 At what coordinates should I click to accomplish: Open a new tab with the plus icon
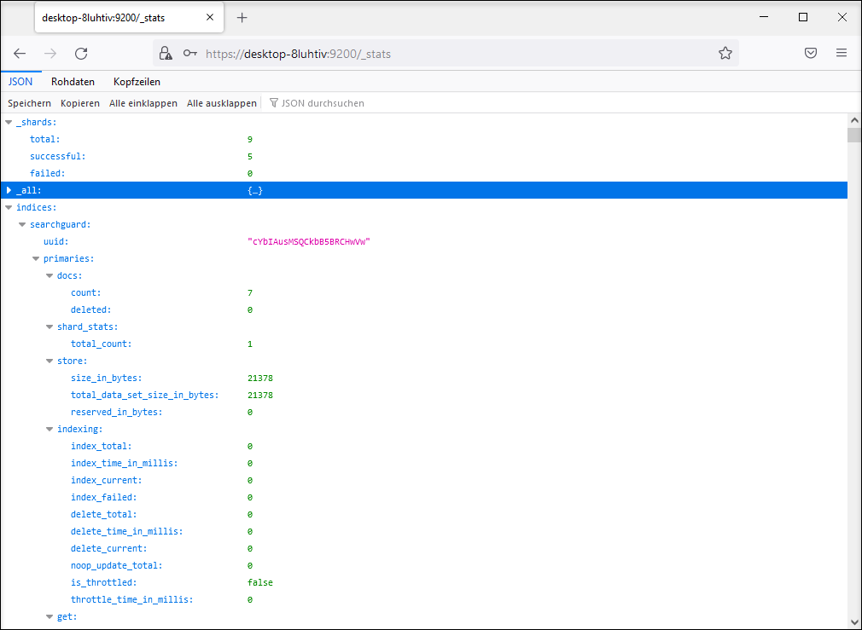pos(242,18)
